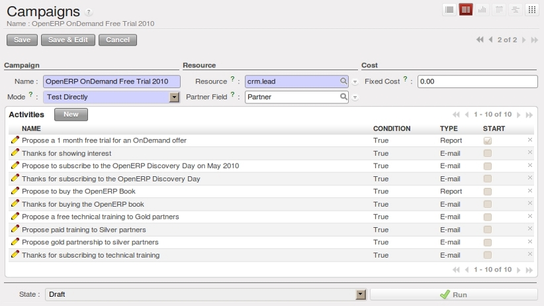Viewport: 544px width, 306px height.
Task: Delete 'Propose a 1 month free trial' activity
Action: 530,140
